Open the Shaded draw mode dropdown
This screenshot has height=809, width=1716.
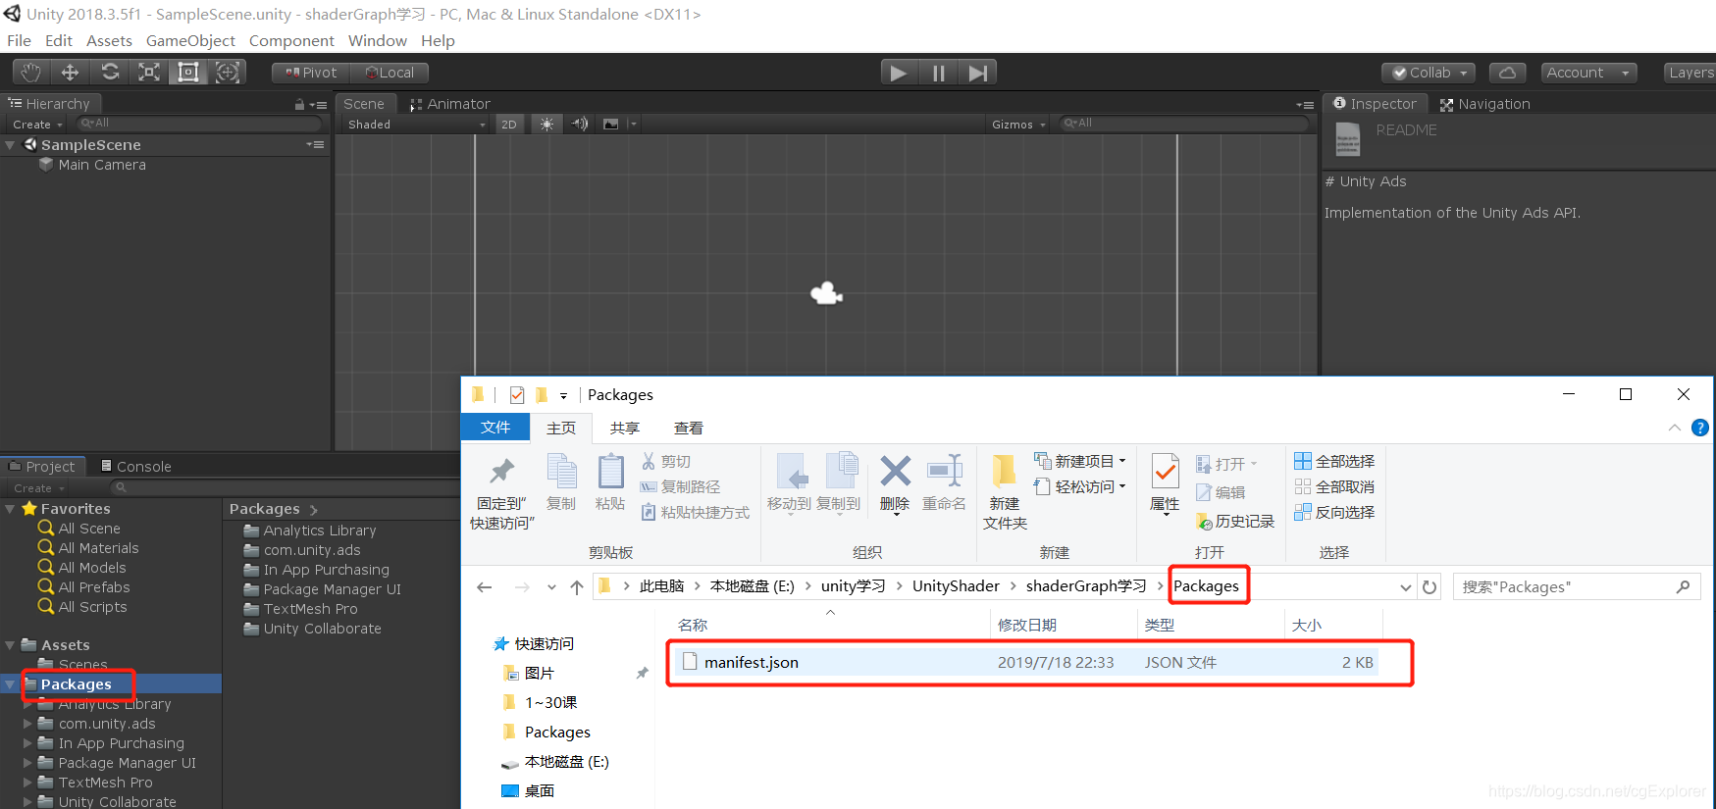click(x=416, y=125)
